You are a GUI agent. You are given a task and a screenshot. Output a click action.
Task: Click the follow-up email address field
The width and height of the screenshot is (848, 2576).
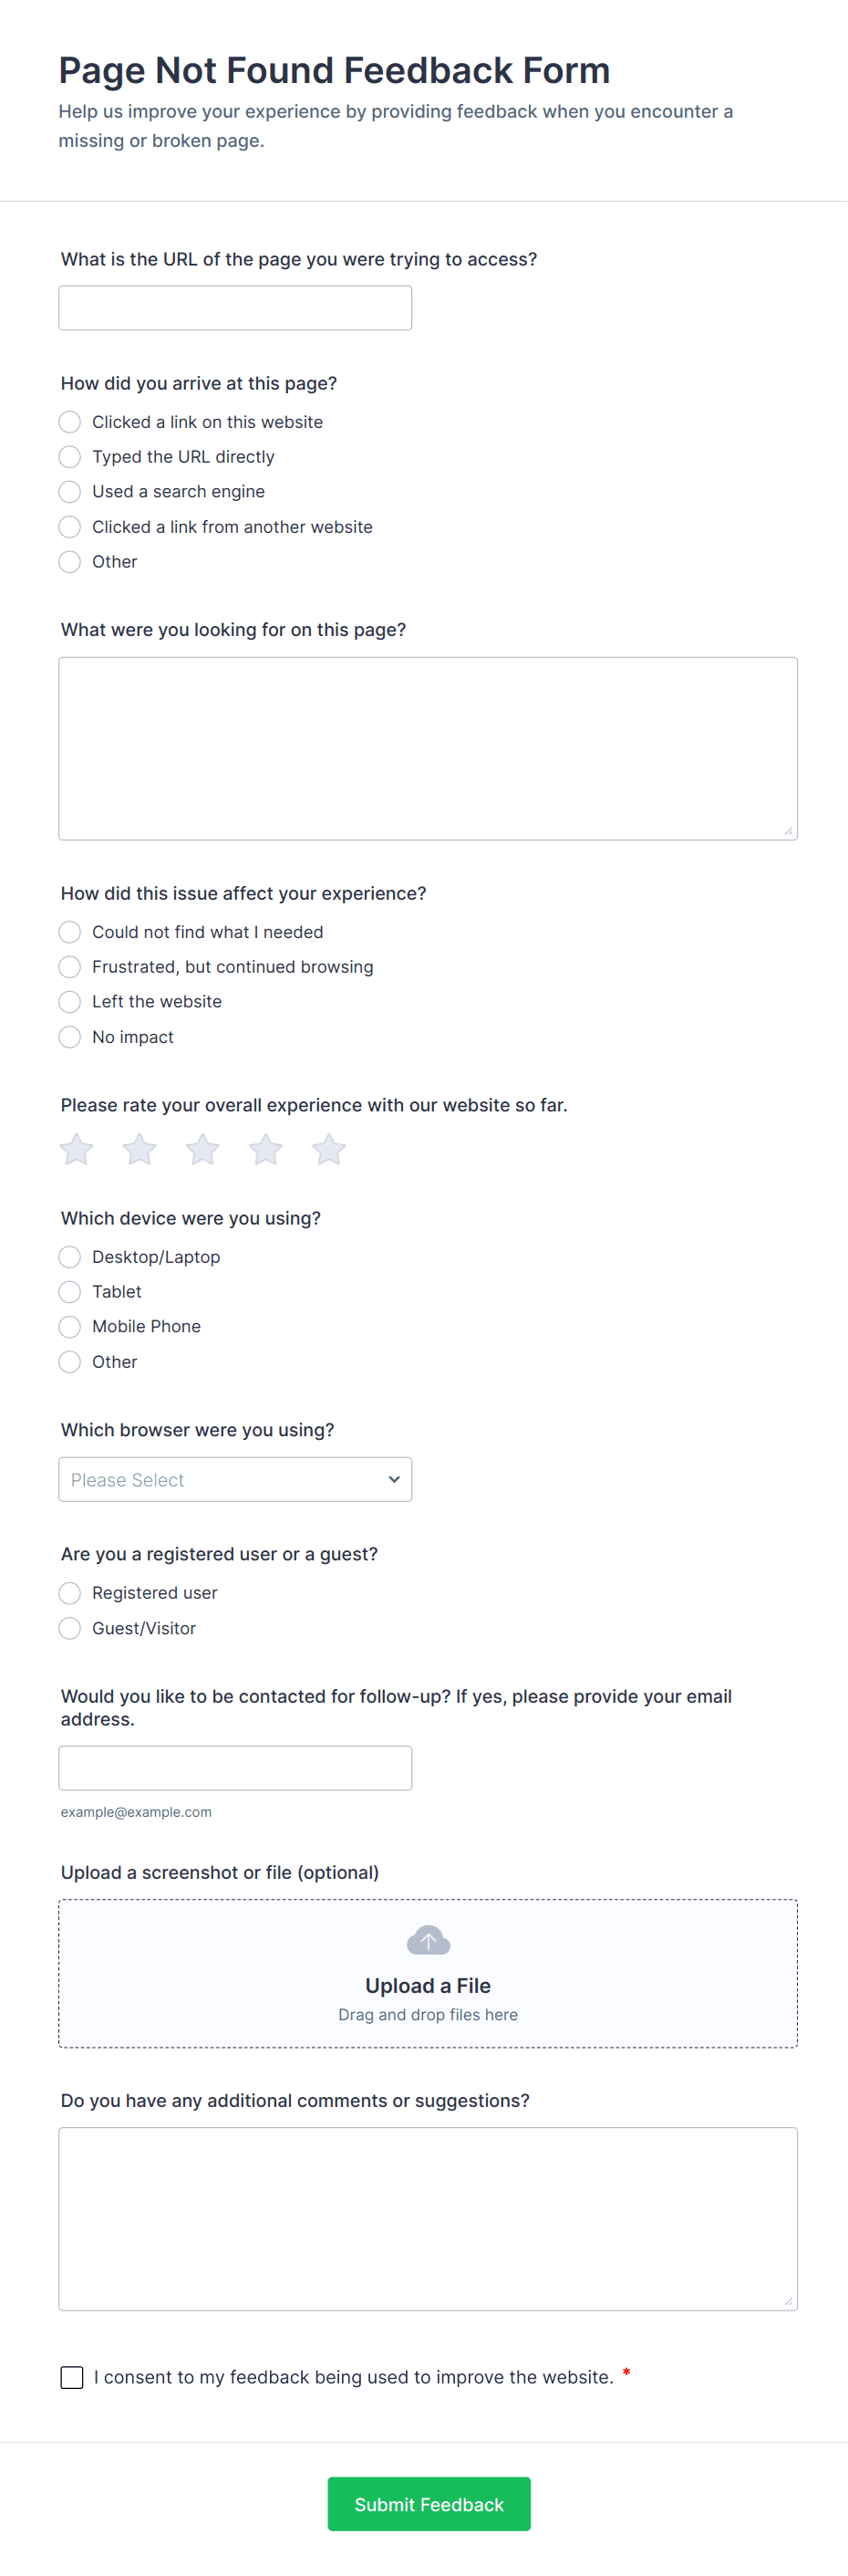pyautogui.click(x=234, y=1768)
